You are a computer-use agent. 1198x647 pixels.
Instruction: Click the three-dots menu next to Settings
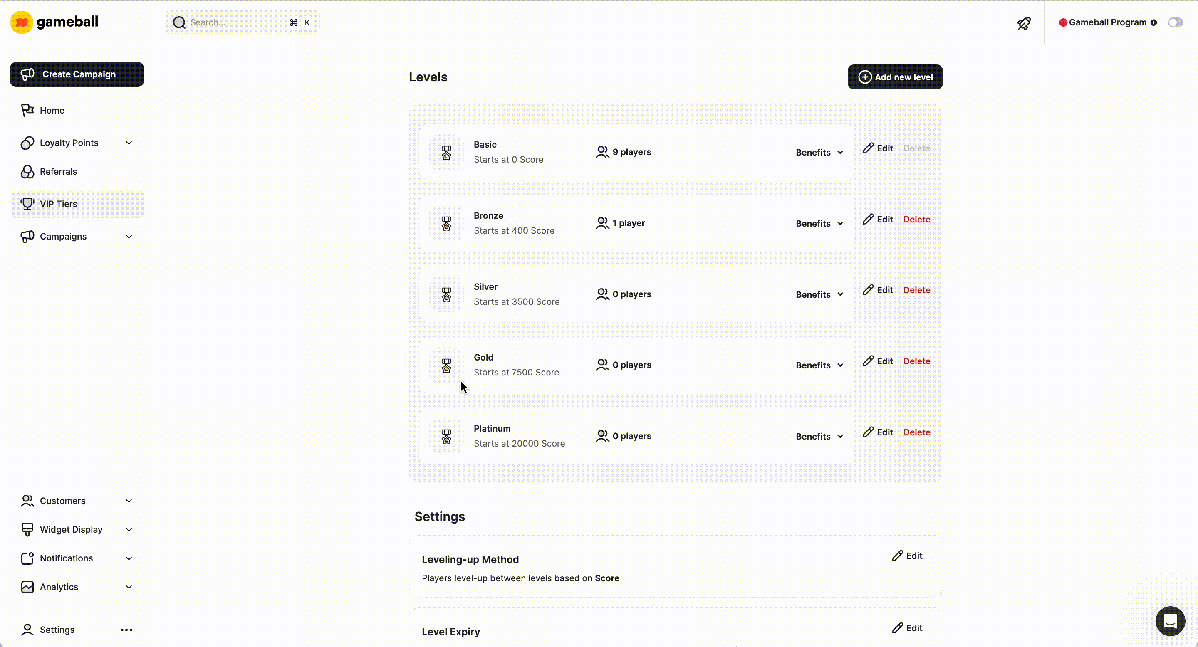(126, 630)
